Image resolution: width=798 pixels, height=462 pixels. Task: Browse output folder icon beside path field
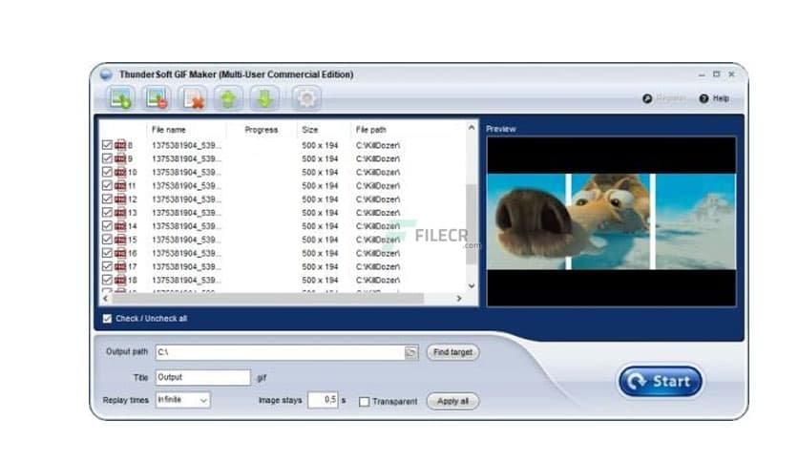pos(410,352)
